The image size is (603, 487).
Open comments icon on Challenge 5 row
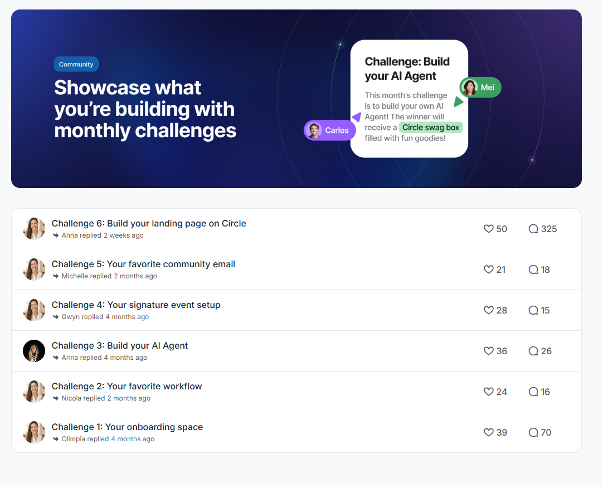533,269
